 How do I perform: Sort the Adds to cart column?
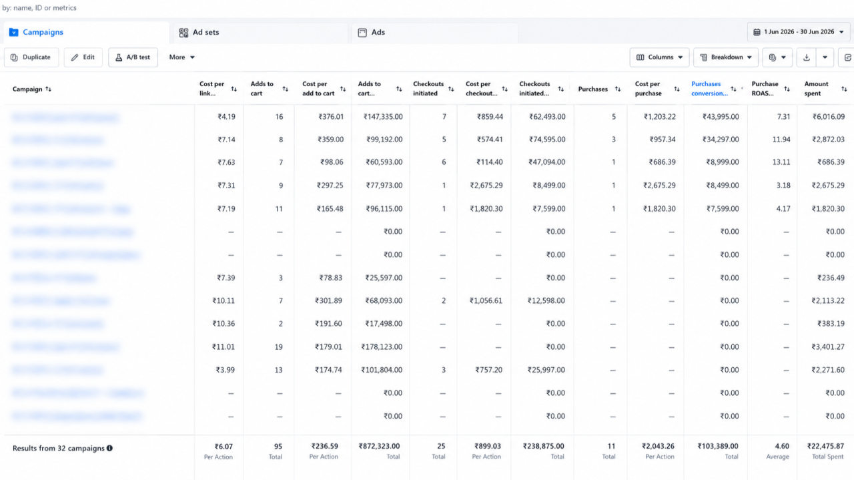tap(285, 89)
